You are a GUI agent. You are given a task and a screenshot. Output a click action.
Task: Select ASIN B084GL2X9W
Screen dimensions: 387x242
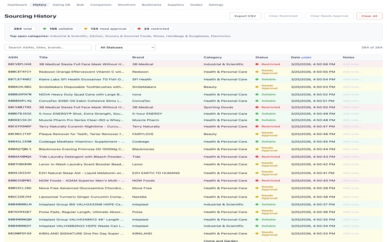[x=20, y=142]
